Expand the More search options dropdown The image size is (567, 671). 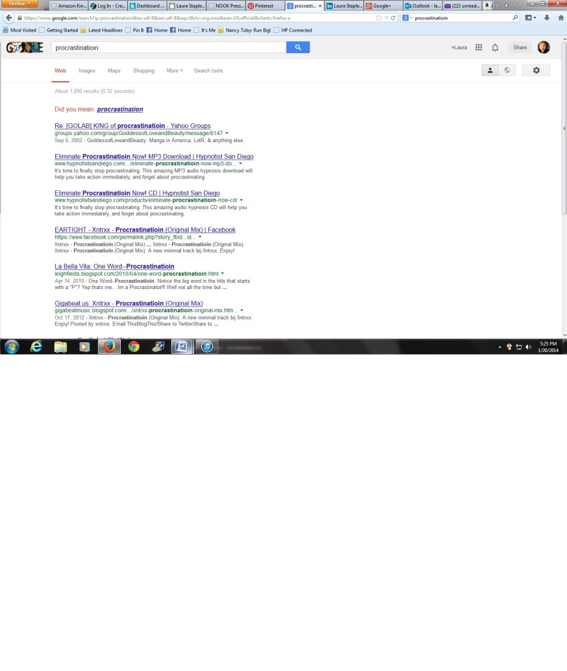174,71
